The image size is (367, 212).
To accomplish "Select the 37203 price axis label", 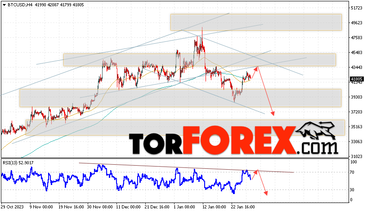I will 357,112.
